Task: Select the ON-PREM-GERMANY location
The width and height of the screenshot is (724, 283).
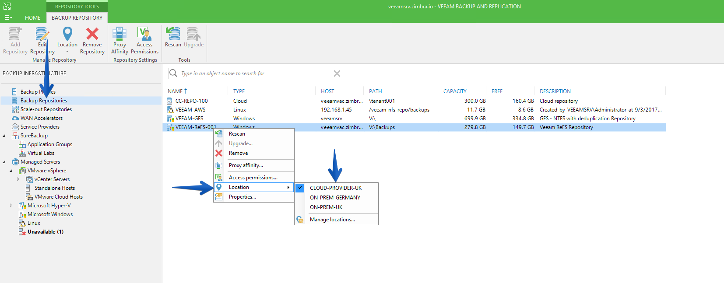Action: coord(335,198)
